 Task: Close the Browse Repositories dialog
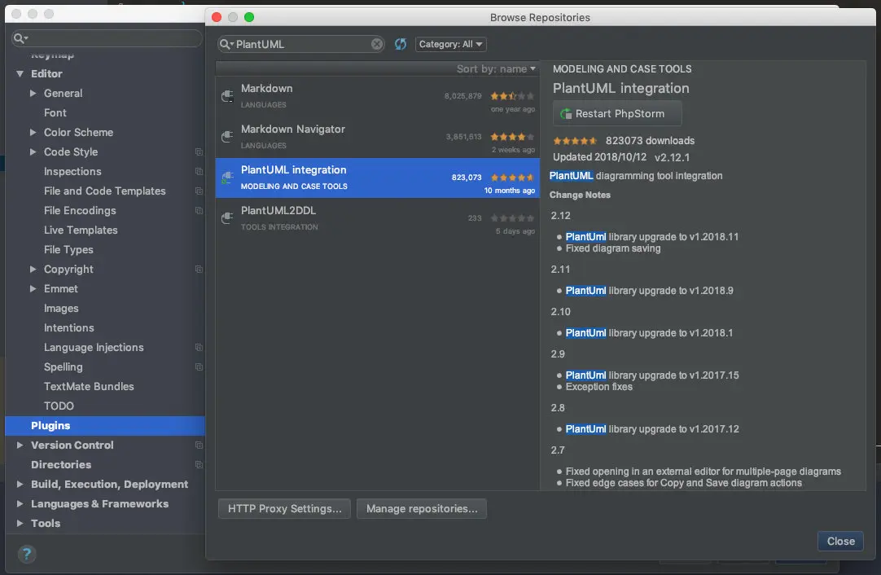(x=840, y=542)
